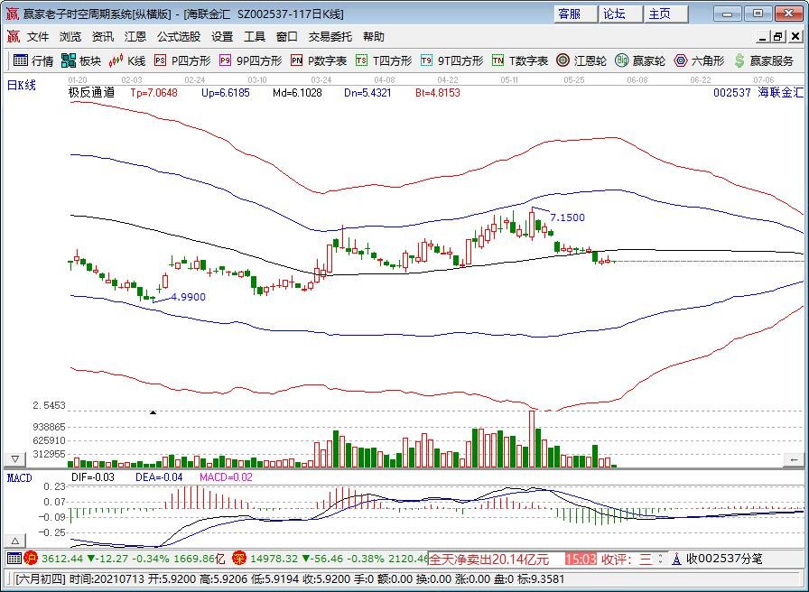Screen dimensions: 809x592
Task: Open 赢家服务 dollar-sign service
Action: pos(764,60)
